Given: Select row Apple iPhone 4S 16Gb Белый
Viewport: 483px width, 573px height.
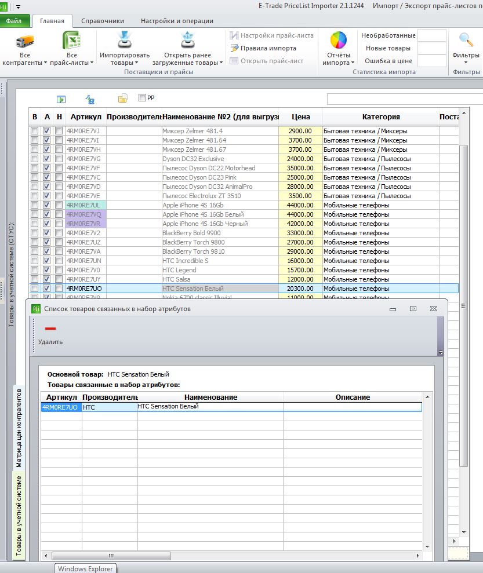Looking at the screenshot, I should 244,214.
